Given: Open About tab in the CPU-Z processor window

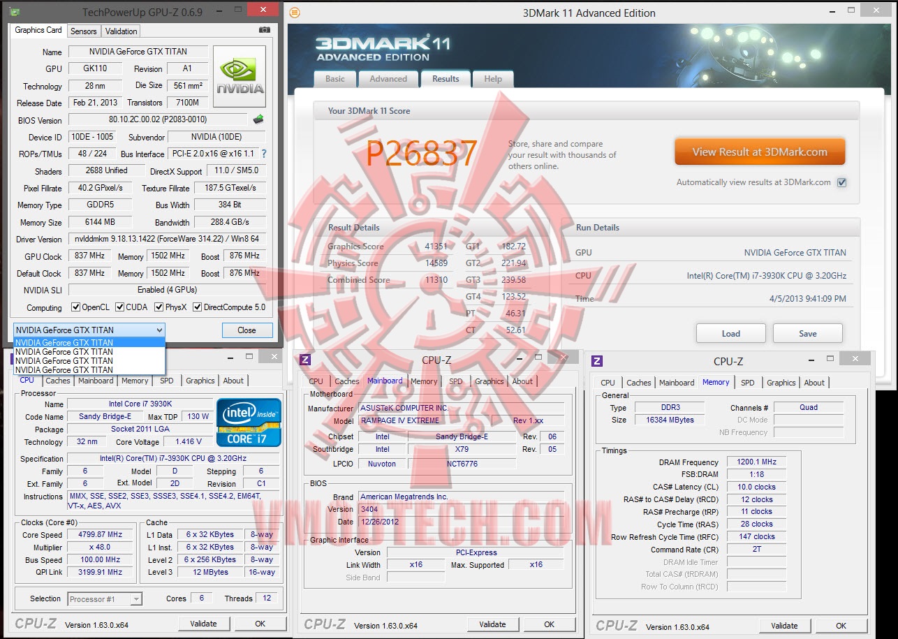Looking at the screenshot, I should [233, 381].
